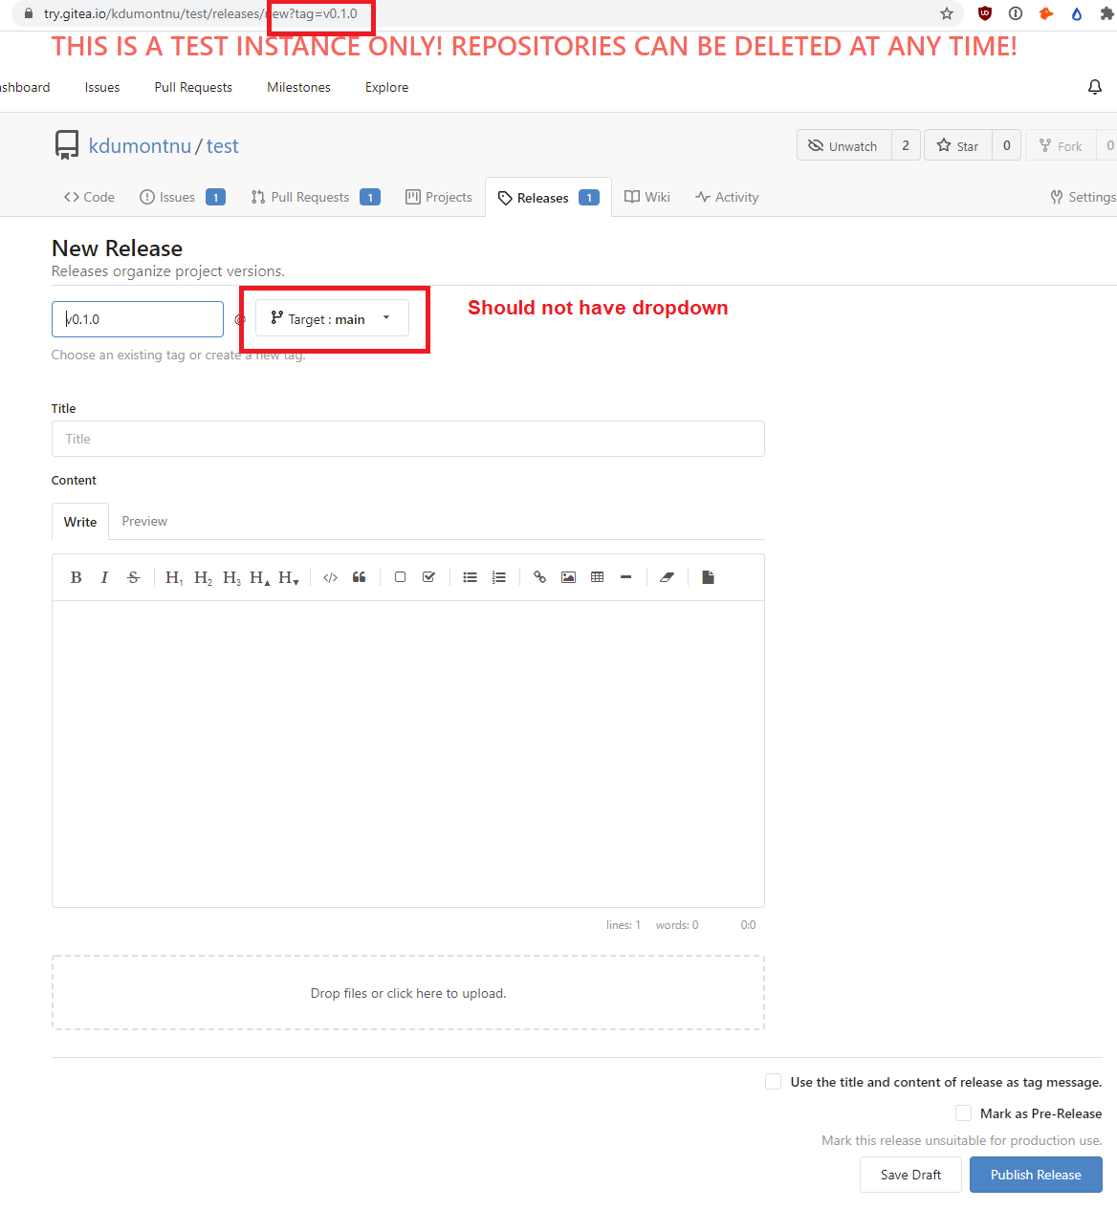Open Explore in top navigation
Screen dimensions: 1117x1209
[x=386, y=87]
